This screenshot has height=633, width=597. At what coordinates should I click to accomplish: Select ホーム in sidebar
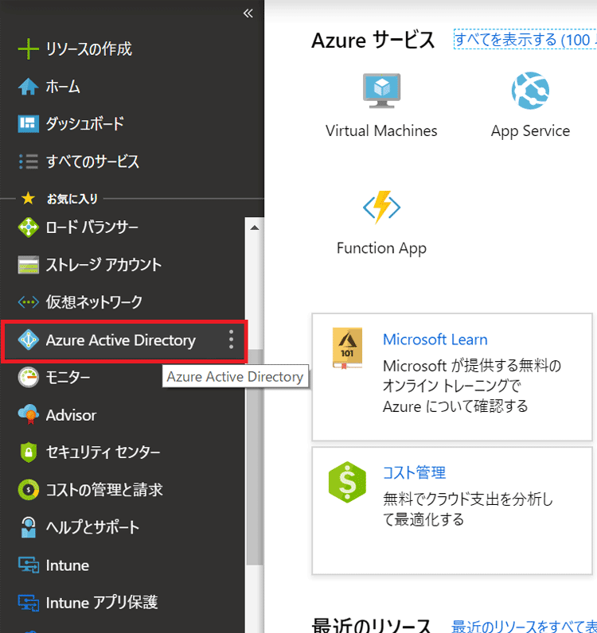point(63,87)
